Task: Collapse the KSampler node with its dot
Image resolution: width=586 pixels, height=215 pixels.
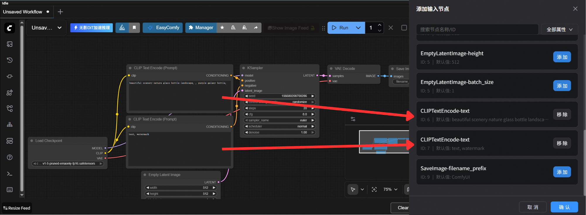Action: (243, 68)
